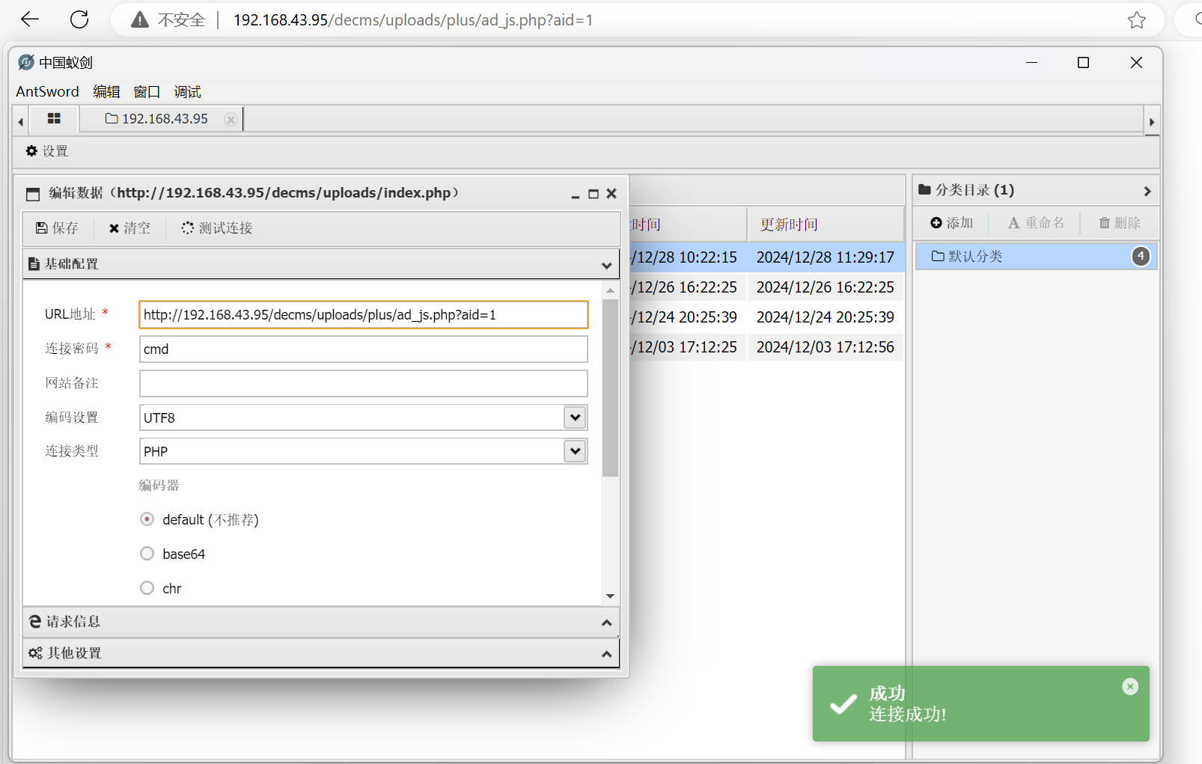Maximize the 中国蚁剑 window
Viewport: 1202px width, 764px height.
click(1083, 63)
